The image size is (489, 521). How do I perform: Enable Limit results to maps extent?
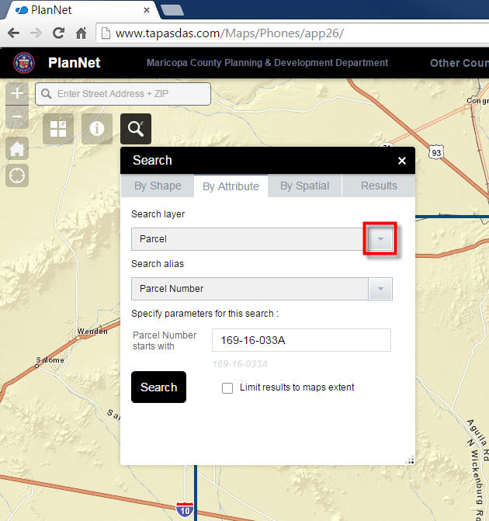coord(227,387)
